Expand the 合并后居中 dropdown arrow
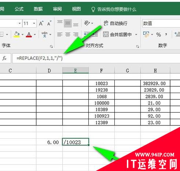180x171 pixels. 136,35
